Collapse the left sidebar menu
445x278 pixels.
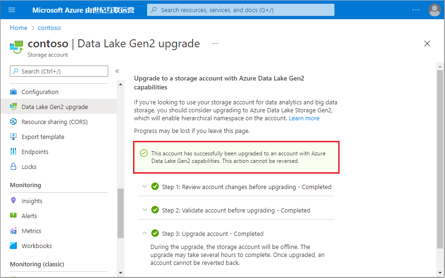pyautogui.click(x=117, y=71)
